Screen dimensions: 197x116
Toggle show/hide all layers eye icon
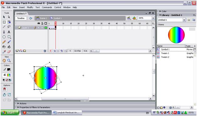tap(39, 23)
